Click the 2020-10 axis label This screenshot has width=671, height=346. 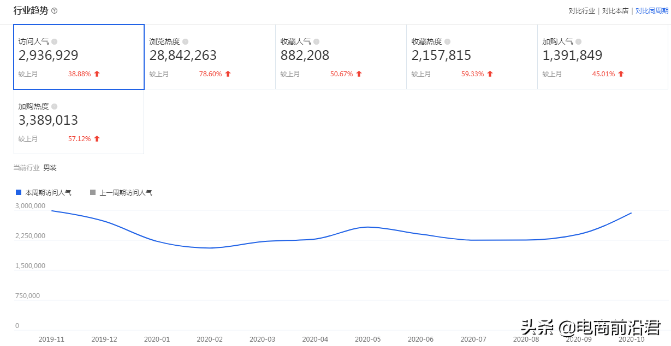point(631,338)
